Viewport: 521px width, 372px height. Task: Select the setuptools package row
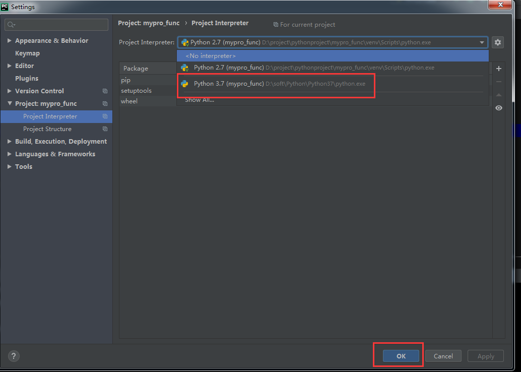point(148,90)
